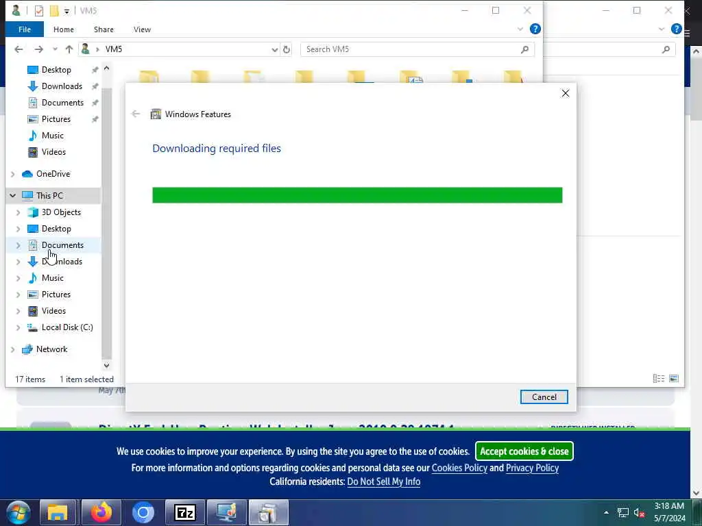The image size is (702, 526).
Task: Click help icon in the rear window
Action: tap(677, 29)
